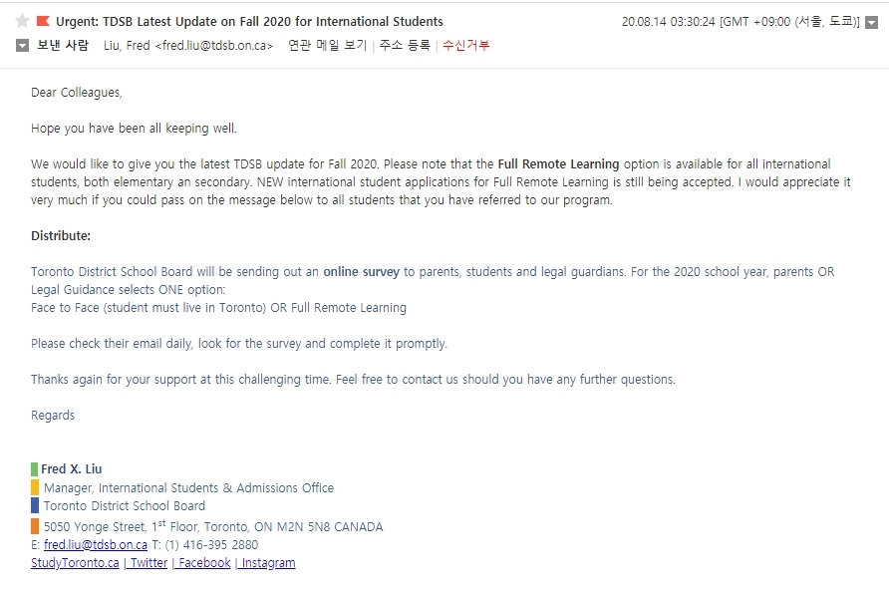This screenshot has width=889, height=591.
Task: Click the fred.liu@tdsb.on.ca email link in signature
Action: (96, 544)
